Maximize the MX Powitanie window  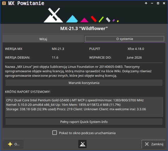click(158, 3)
